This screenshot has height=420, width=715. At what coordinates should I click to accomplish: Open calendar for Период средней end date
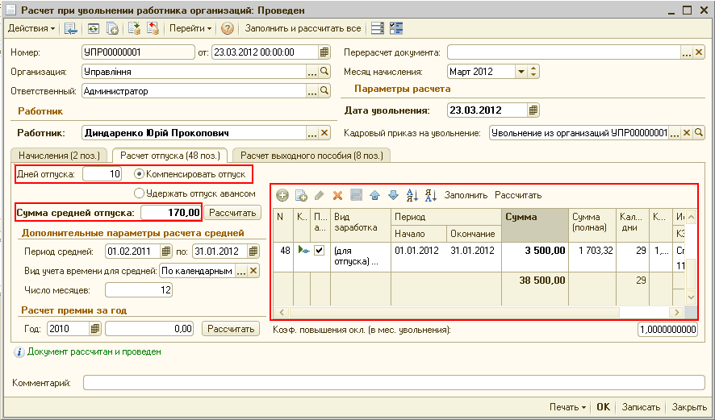tap(253, 251)
